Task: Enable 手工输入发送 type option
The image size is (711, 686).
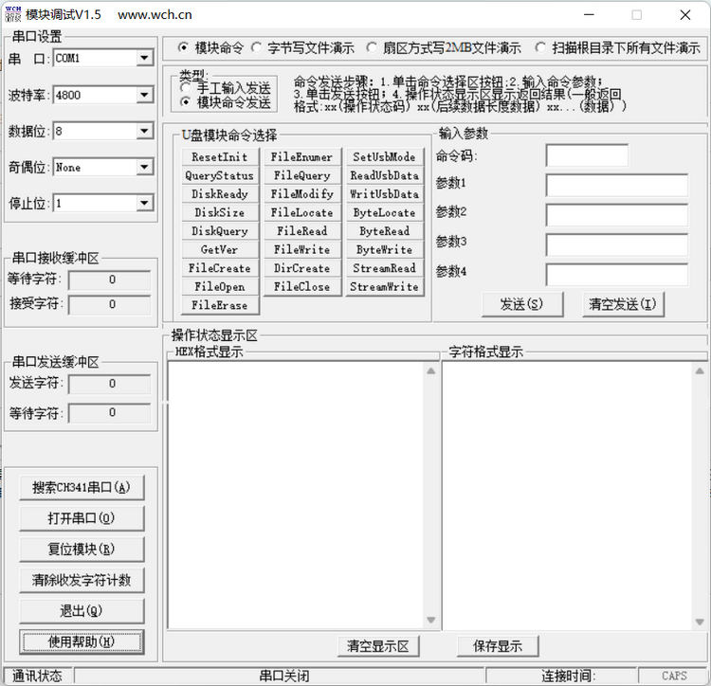Action: point(185,88)
